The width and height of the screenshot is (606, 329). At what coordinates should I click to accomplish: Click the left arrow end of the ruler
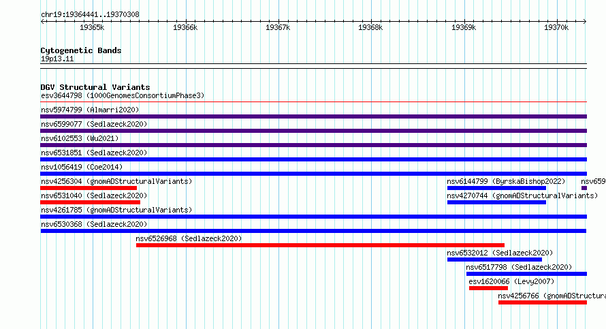coord(42,21)
